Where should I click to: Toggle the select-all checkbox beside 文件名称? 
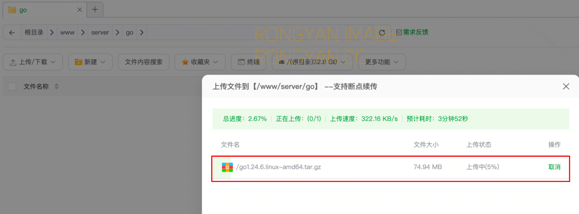tap(12, 87)
